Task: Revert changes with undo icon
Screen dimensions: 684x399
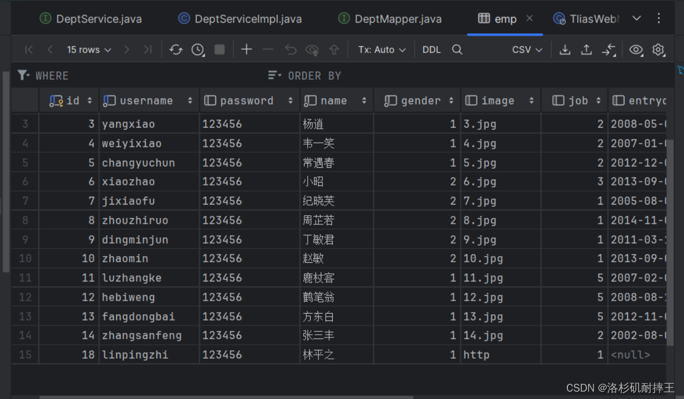Action: 291,50
